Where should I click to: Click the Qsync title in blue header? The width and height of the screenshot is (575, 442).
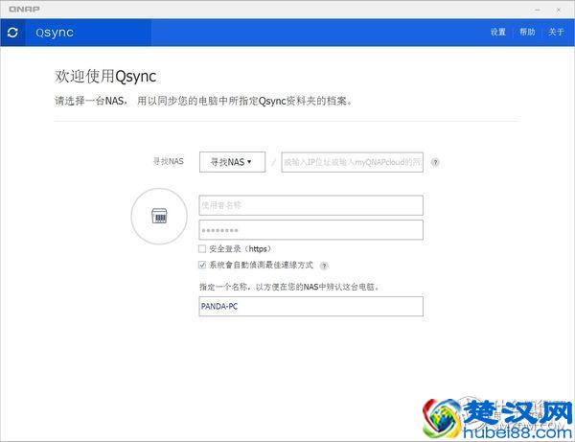pos(55,33)
